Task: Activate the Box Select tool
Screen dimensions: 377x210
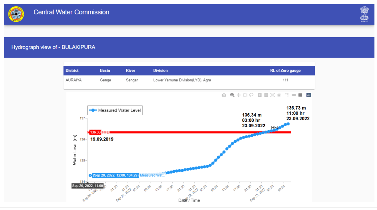Action: [x=245, y=95]
